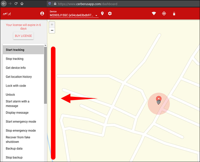Select Stop emergency mode
The height and width of the screenshot is (162, 200).
point(23,131)
